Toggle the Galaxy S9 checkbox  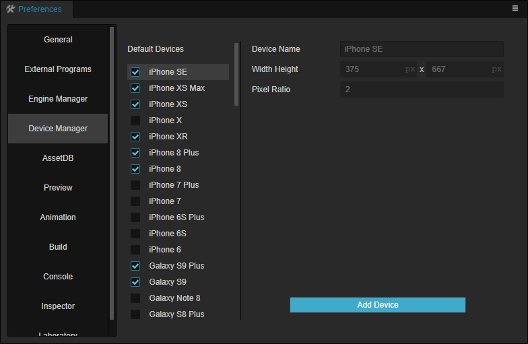point(135,282)
